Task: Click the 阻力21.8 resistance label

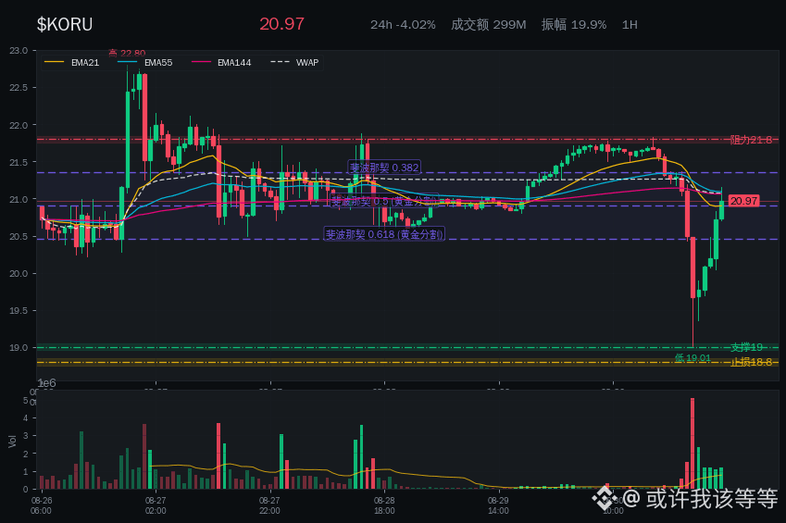Action: click(751, 140)
